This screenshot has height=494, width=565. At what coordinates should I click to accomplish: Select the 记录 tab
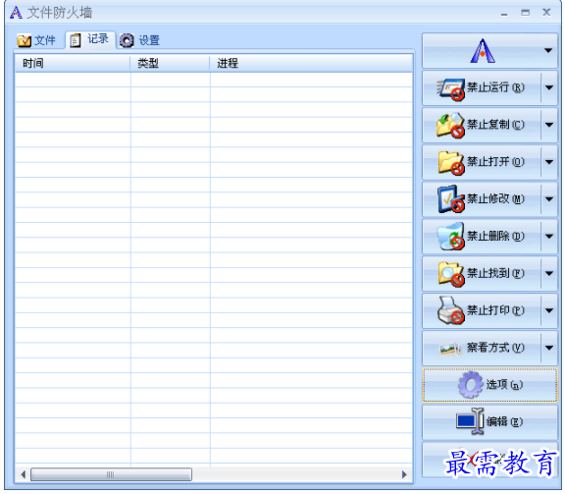(90, 39)
